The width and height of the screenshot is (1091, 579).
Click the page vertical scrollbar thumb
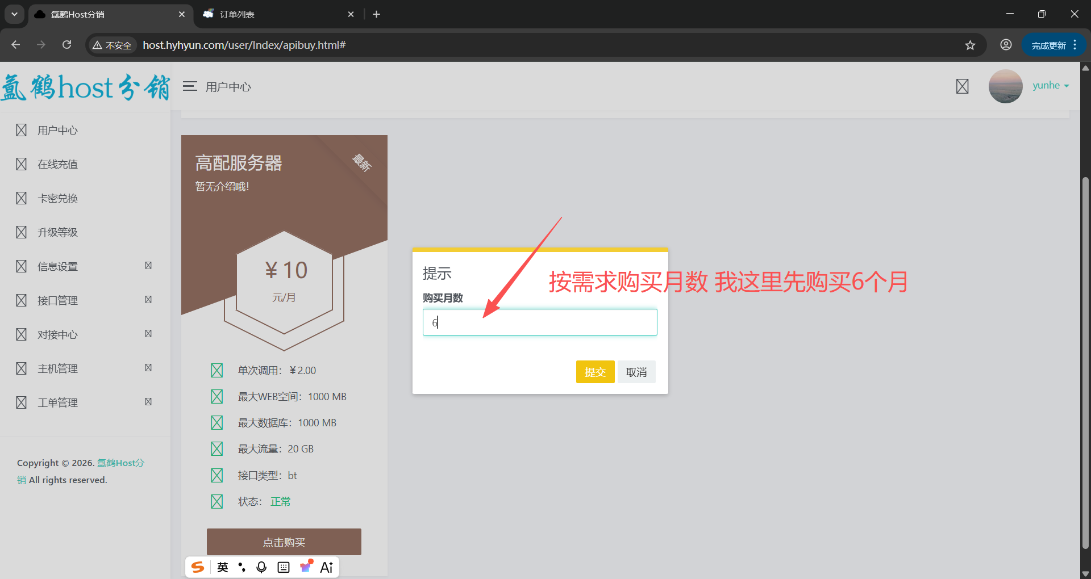1085,363
